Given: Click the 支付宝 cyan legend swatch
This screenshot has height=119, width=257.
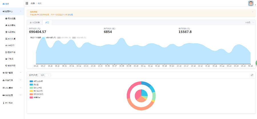Looking at the screenshot, I should [31, 85].
